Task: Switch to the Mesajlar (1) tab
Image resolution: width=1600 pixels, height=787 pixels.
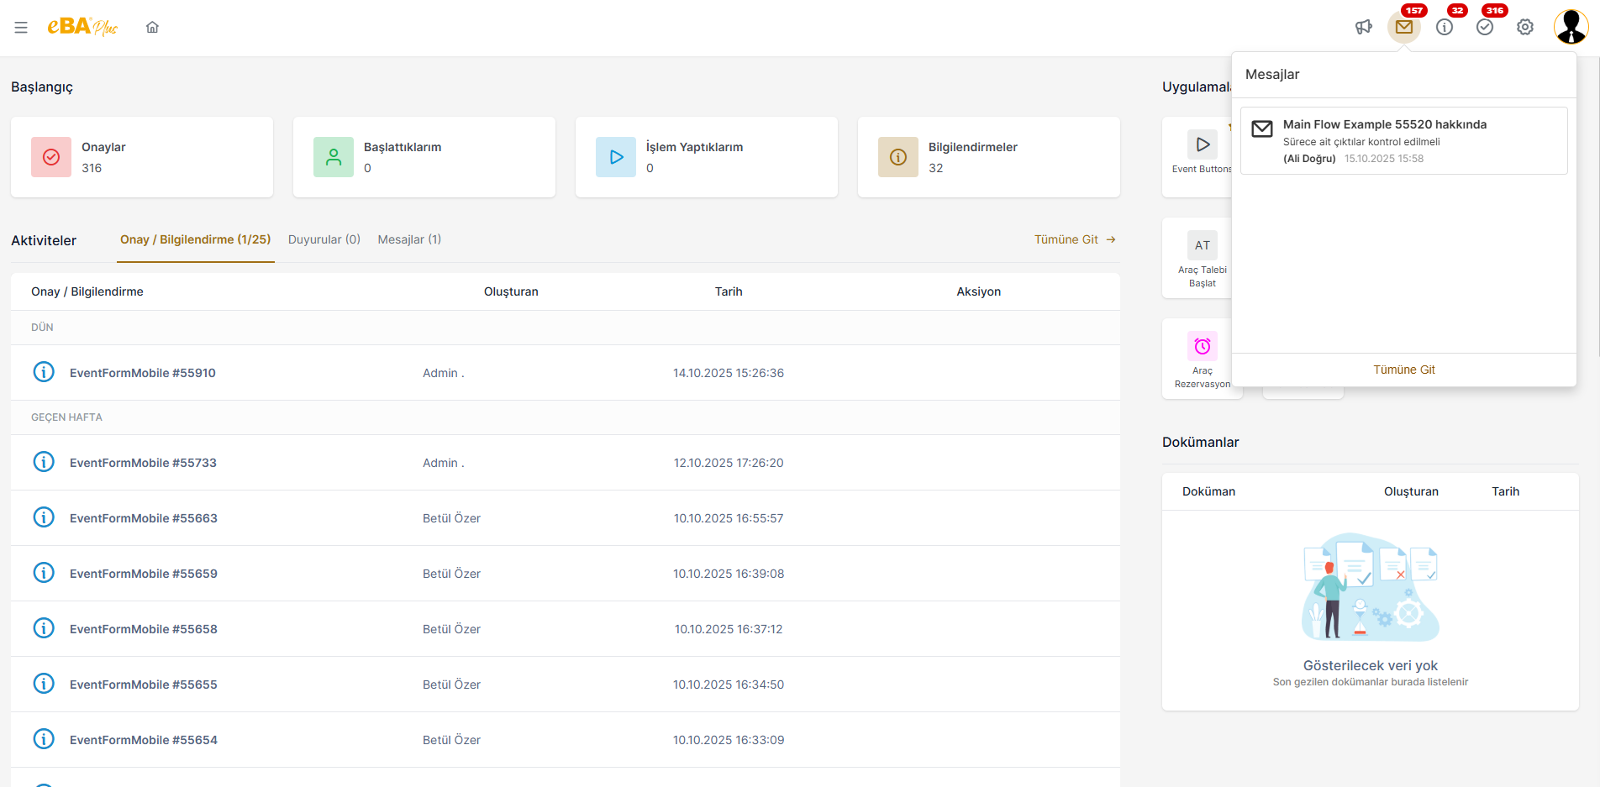Action: click(x=409, y=240)
